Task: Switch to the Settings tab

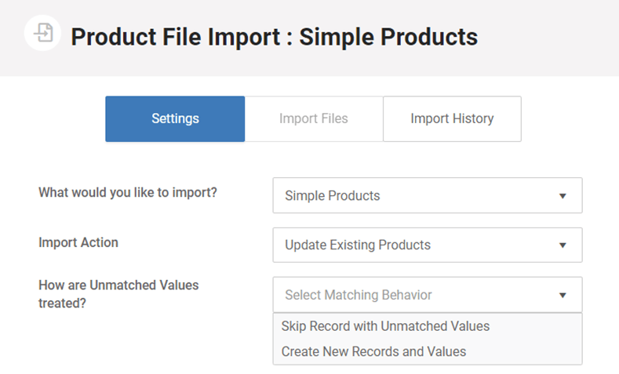Action: 175,118
